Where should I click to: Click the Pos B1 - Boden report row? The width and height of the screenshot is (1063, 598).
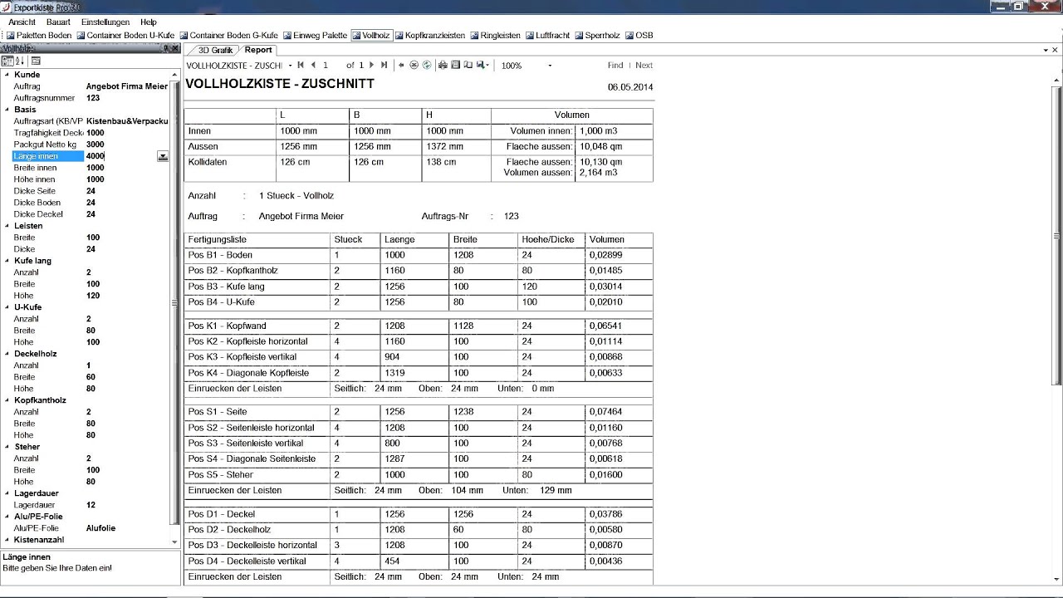click(x=419, y=255)
